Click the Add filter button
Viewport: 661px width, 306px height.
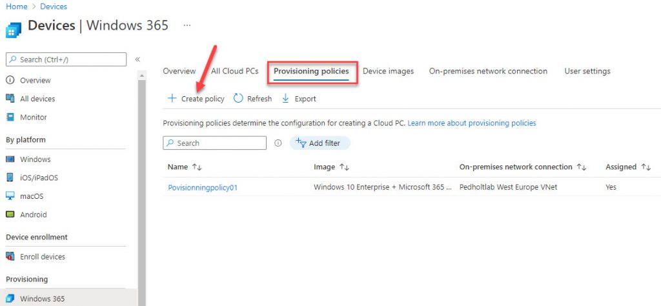(320, 143)
